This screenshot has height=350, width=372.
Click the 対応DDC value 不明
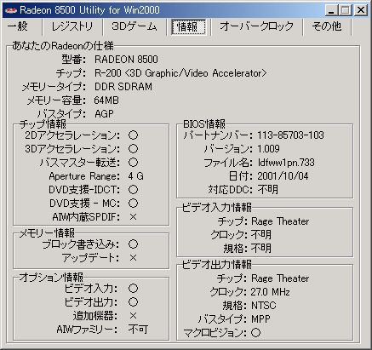(x=267, y=189)
